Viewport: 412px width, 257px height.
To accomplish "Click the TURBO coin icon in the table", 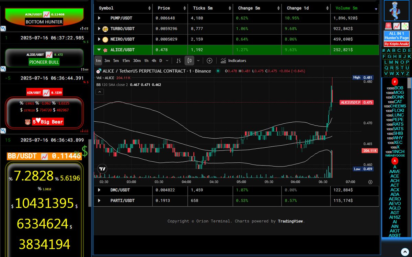I will point(105,28).
